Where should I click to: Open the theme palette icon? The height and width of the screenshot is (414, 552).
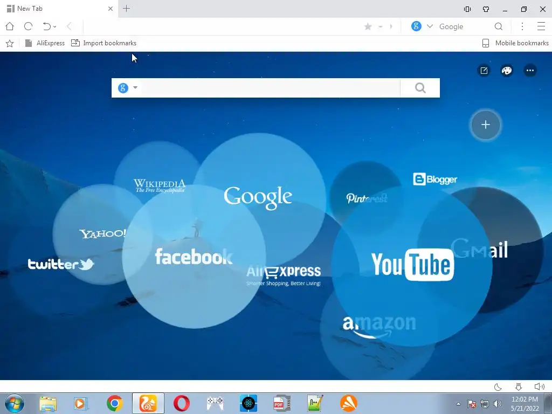(507, 71)
